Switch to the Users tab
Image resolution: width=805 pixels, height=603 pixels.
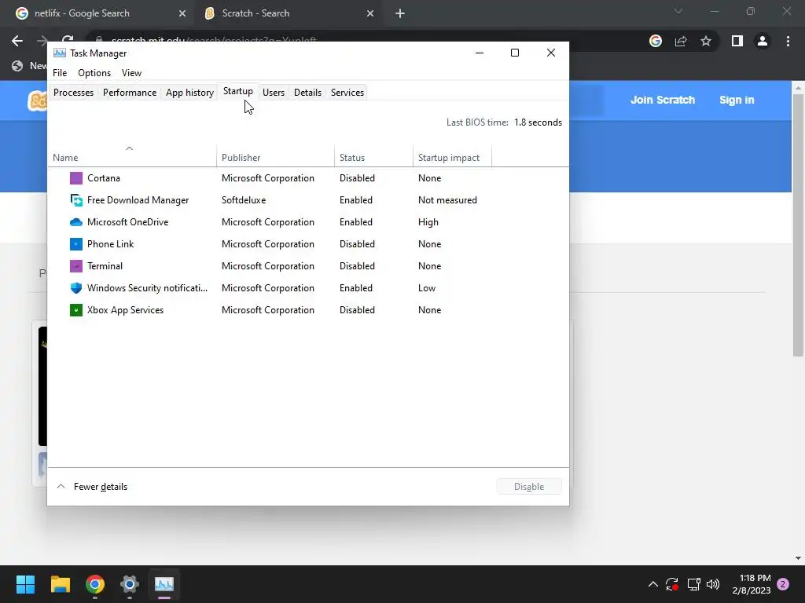274,93
